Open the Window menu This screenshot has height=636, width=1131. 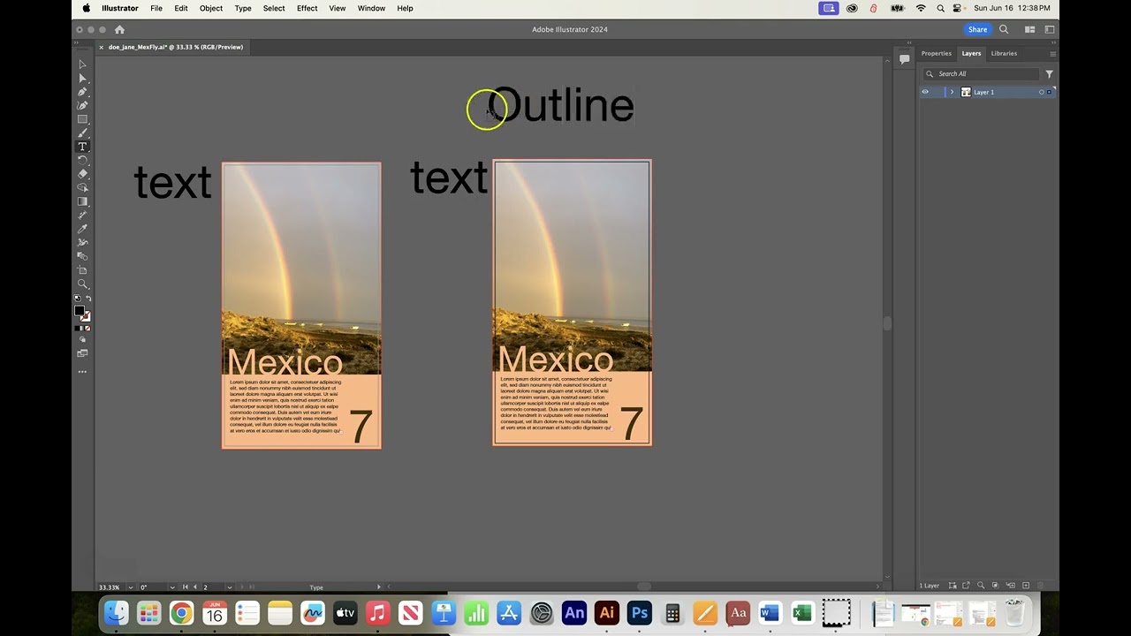click(x=371, y=8)
